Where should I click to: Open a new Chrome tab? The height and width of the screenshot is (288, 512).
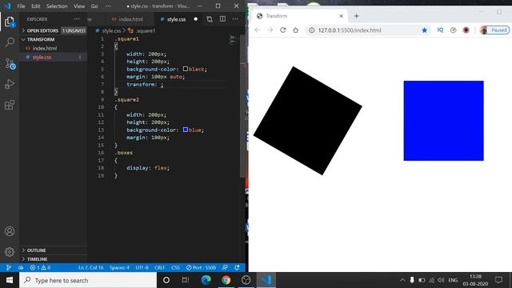(x=356, y=16)
